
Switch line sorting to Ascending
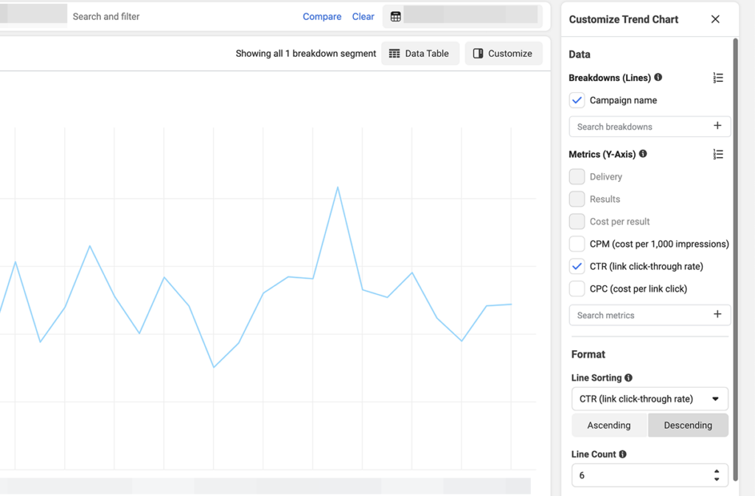(x=609, y=425)
